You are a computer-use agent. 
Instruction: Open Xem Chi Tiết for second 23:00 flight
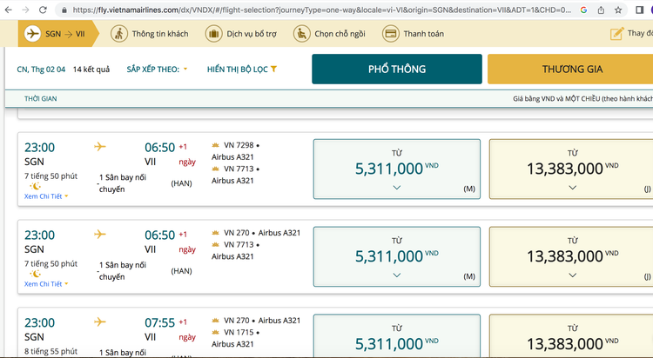coord(45,284)
